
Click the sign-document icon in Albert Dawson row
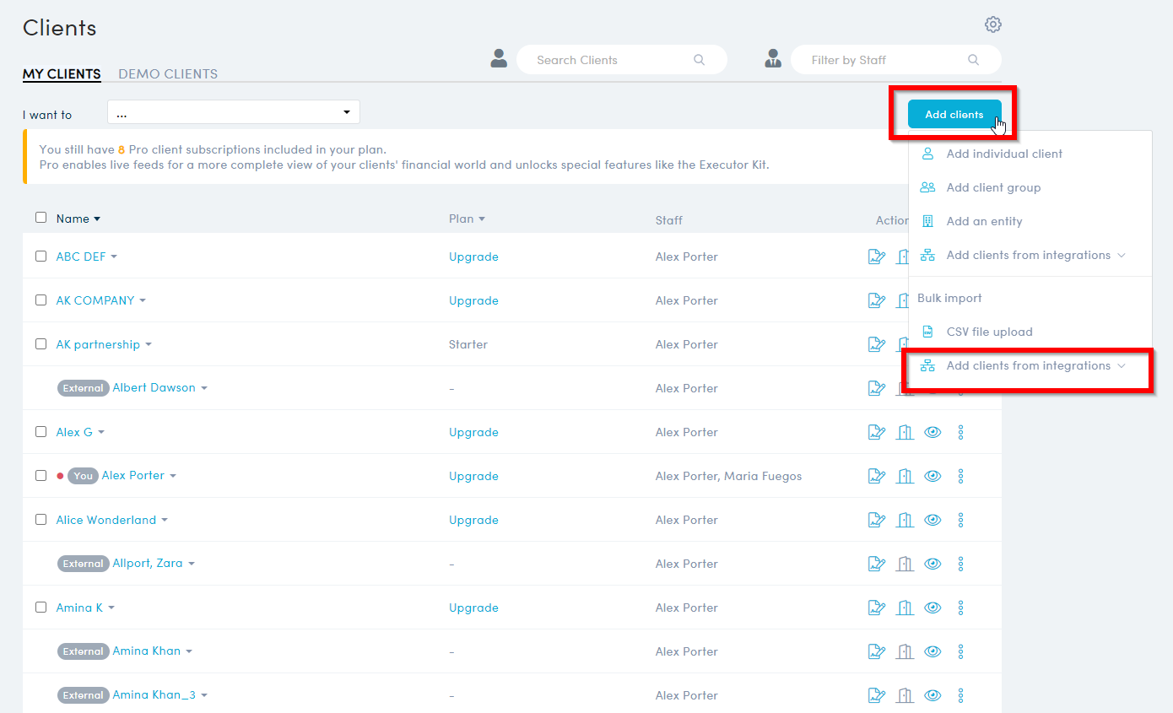tap(877, 388)
